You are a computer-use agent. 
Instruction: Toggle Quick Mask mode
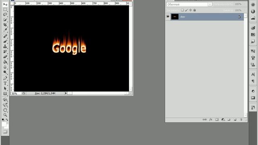[x=5, y=132]
